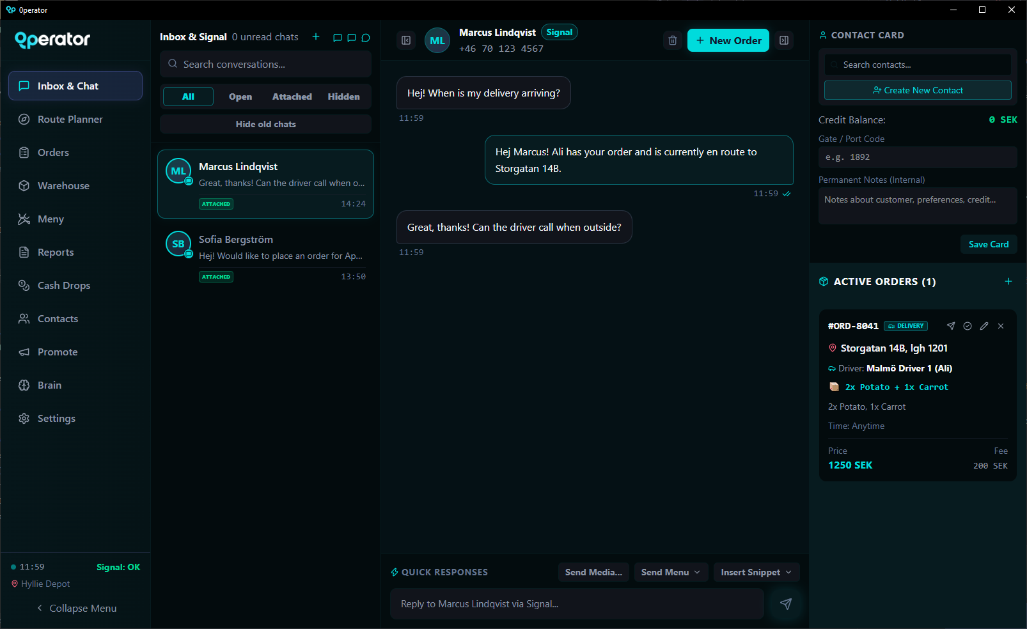Open Route Planner from the sidebar
This screenshot has width=1027, height=629.
[75, 119]
